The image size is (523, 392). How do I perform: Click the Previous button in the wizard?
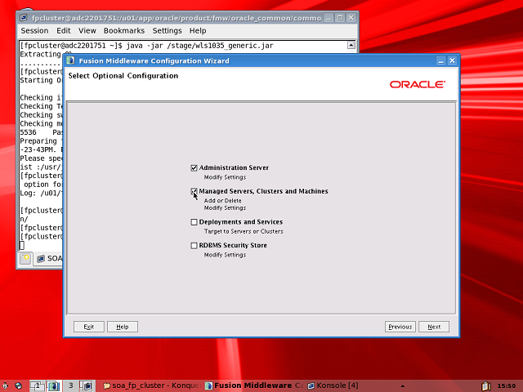[400, 327]
